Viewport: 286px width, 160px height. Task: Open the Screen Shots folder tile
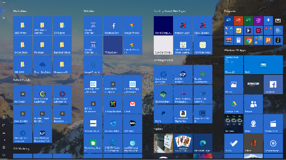coord(23,45)
